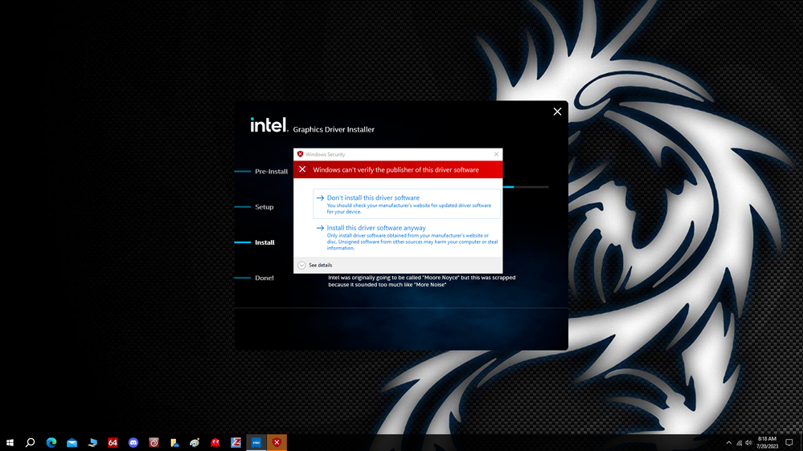Open the Action Center notifications
This screenshot has width=803, height=451.
[789, 442]
